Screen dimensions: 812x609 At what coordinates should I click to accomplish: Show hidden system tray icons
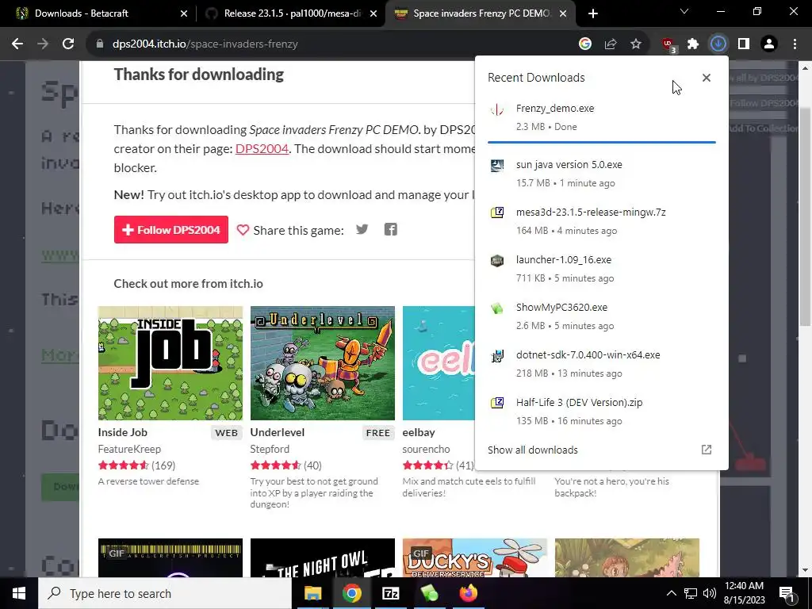[671, 593]
